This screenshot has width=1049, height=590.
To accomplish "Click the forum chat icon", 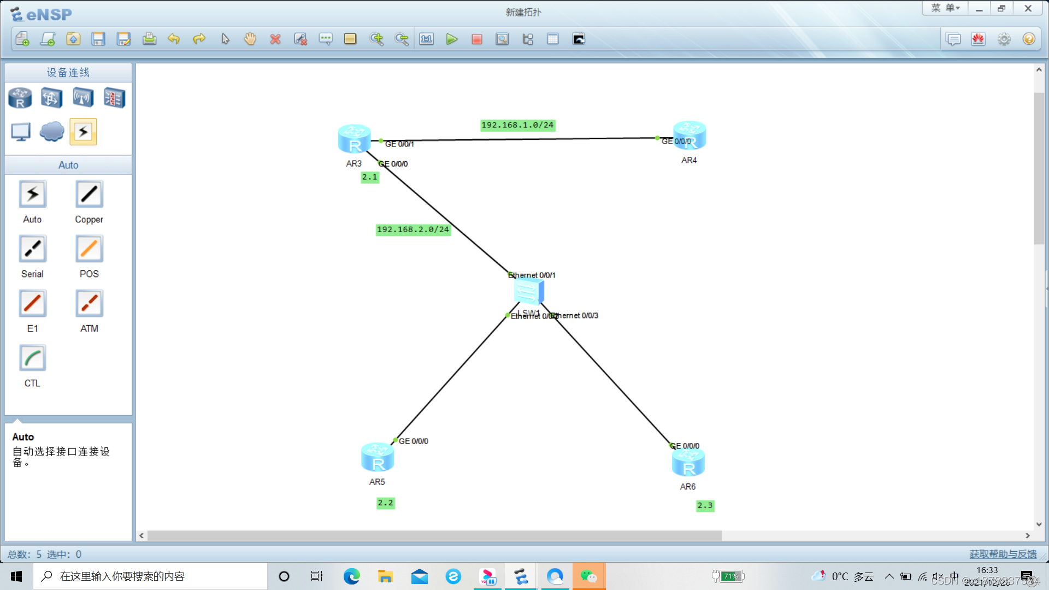I will coord(953,39).
